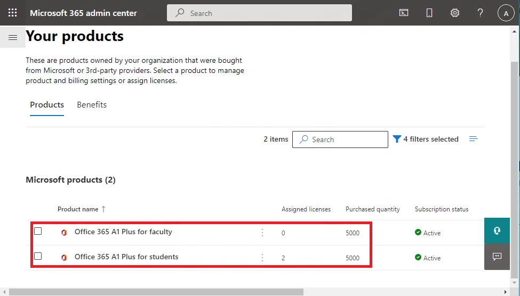
Task: Click the Subscription status column header
Action: coord(442,209)
